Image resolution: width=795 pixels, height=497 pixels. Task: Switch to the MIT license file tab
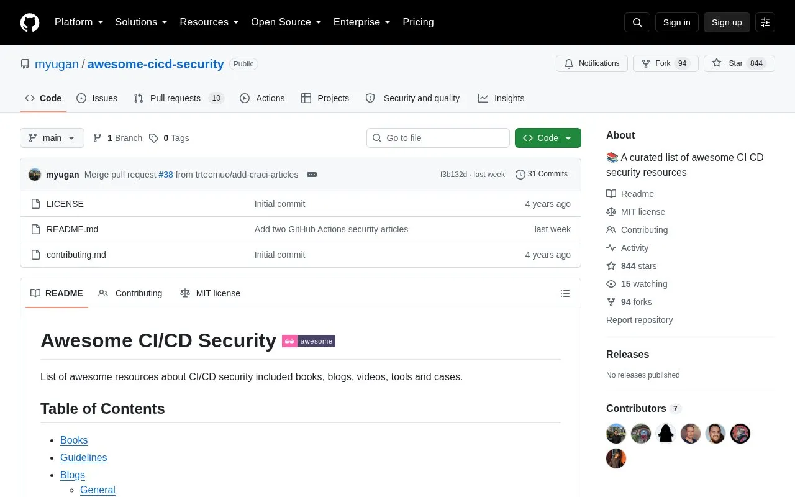[x=210, y=293]
